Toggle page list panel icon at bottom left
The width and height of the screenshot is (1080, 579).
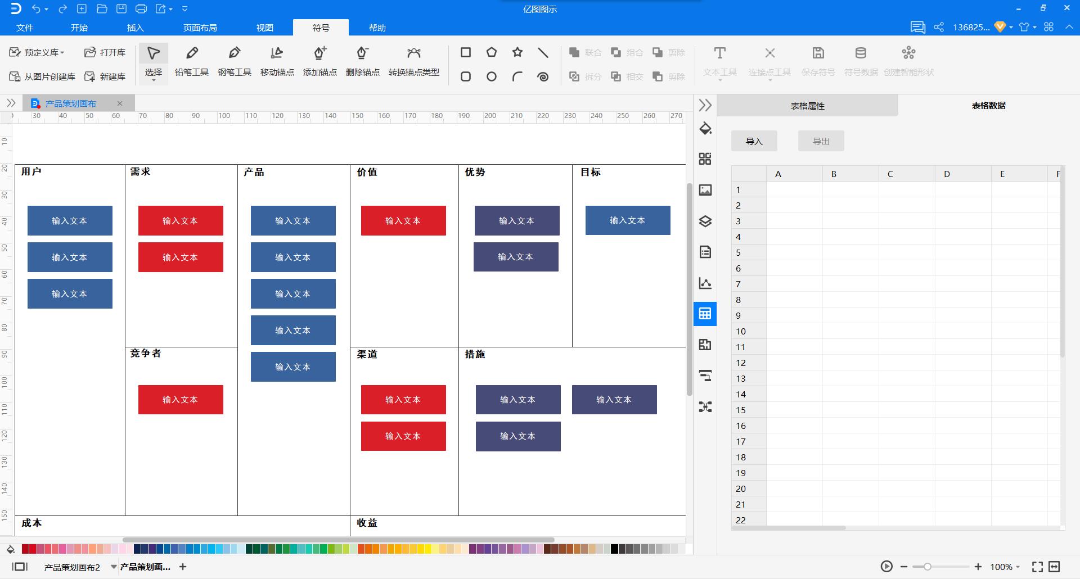(x=20, y=567)
